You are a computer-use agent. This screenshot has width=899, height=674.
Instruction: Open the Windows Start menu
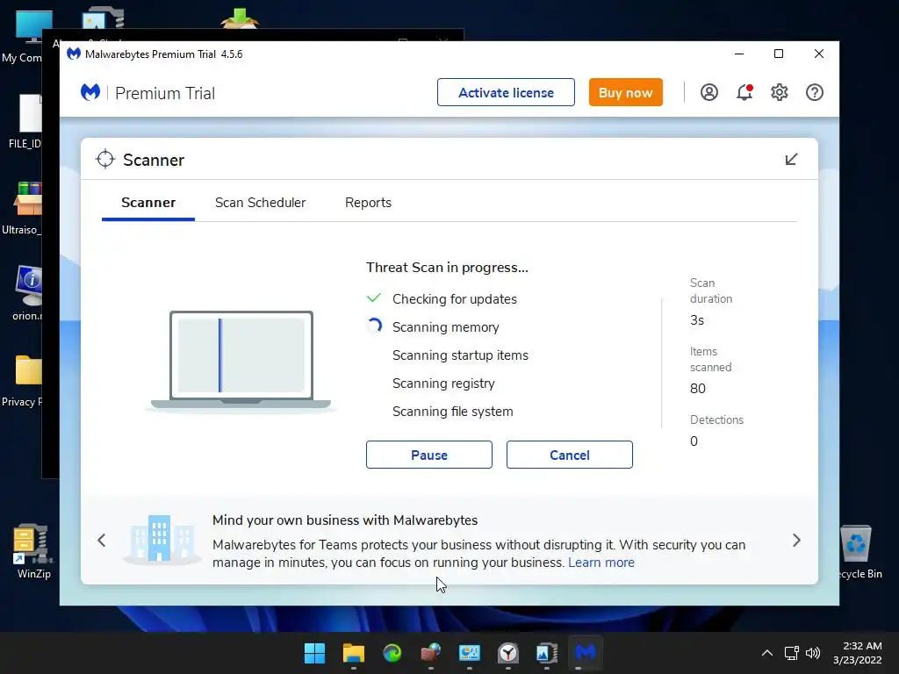click(315, 653)
